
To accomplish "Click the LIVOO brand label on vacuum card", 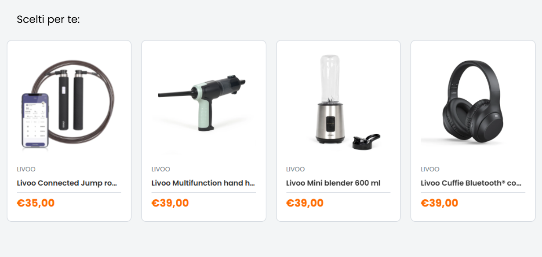I will tap(161, 169).
